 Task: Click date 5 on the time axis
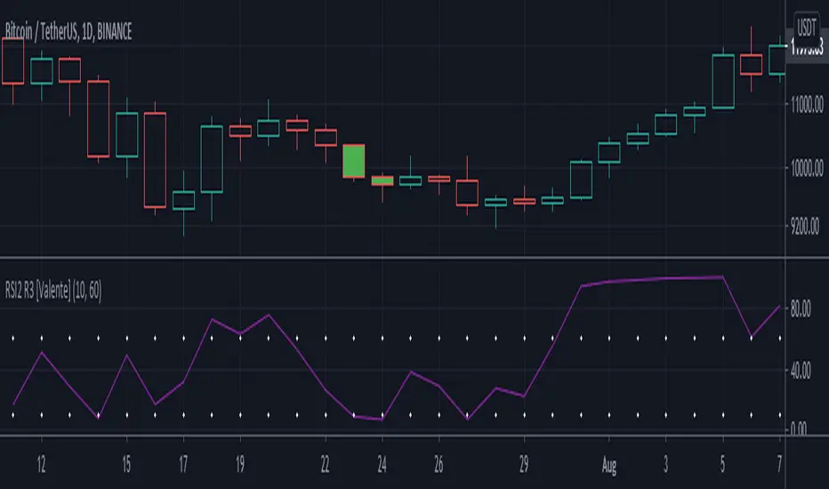click(723, 463)
